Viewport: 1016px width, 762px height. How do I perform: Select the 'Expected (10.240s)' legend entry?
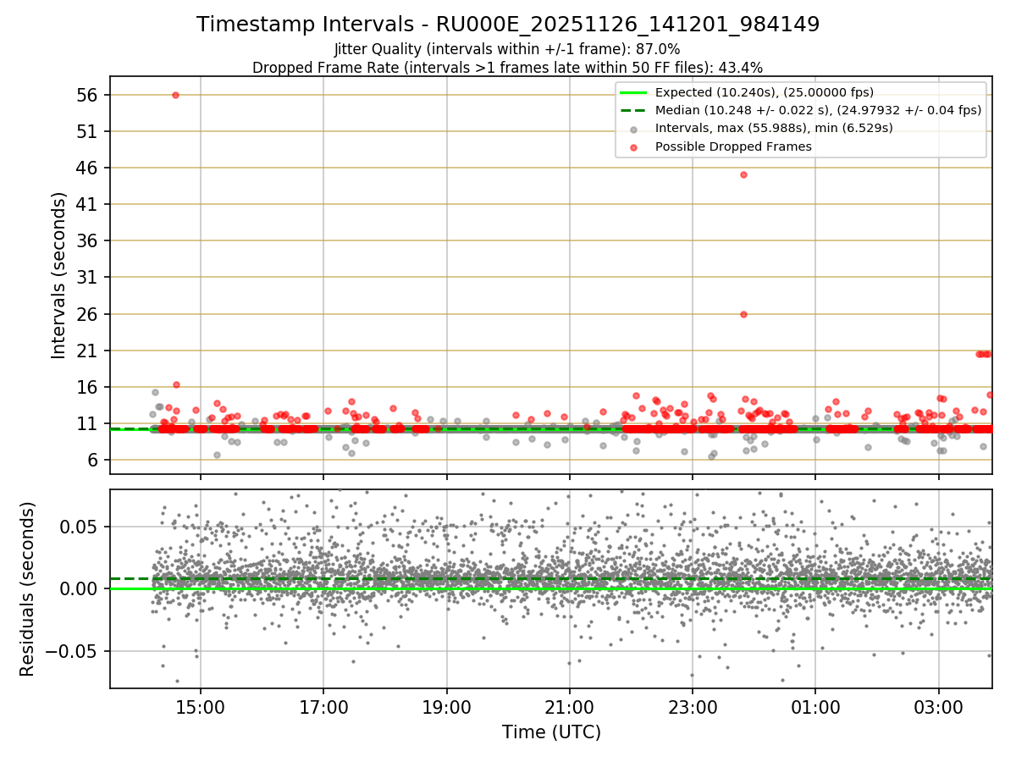click(765, 92)
